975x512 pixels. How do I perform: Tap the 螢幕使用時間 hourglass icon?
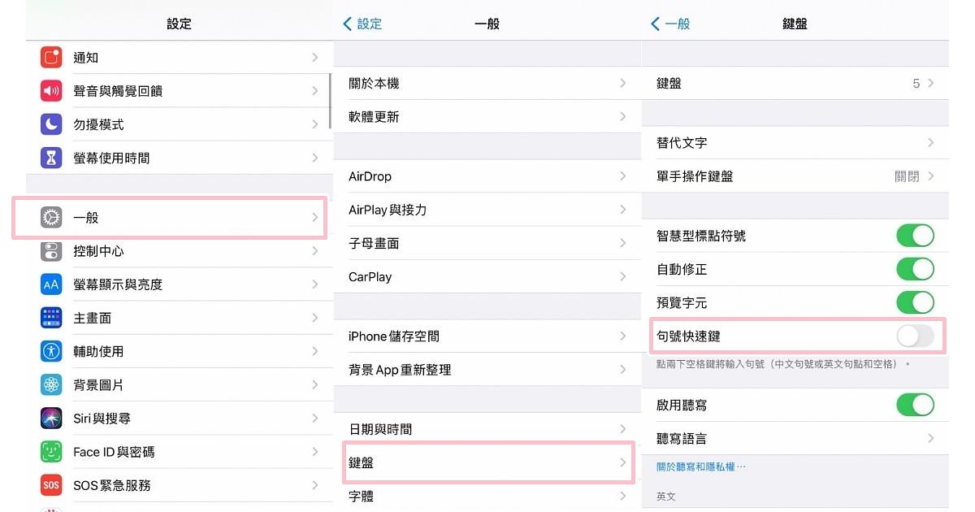tap(51, 158)
